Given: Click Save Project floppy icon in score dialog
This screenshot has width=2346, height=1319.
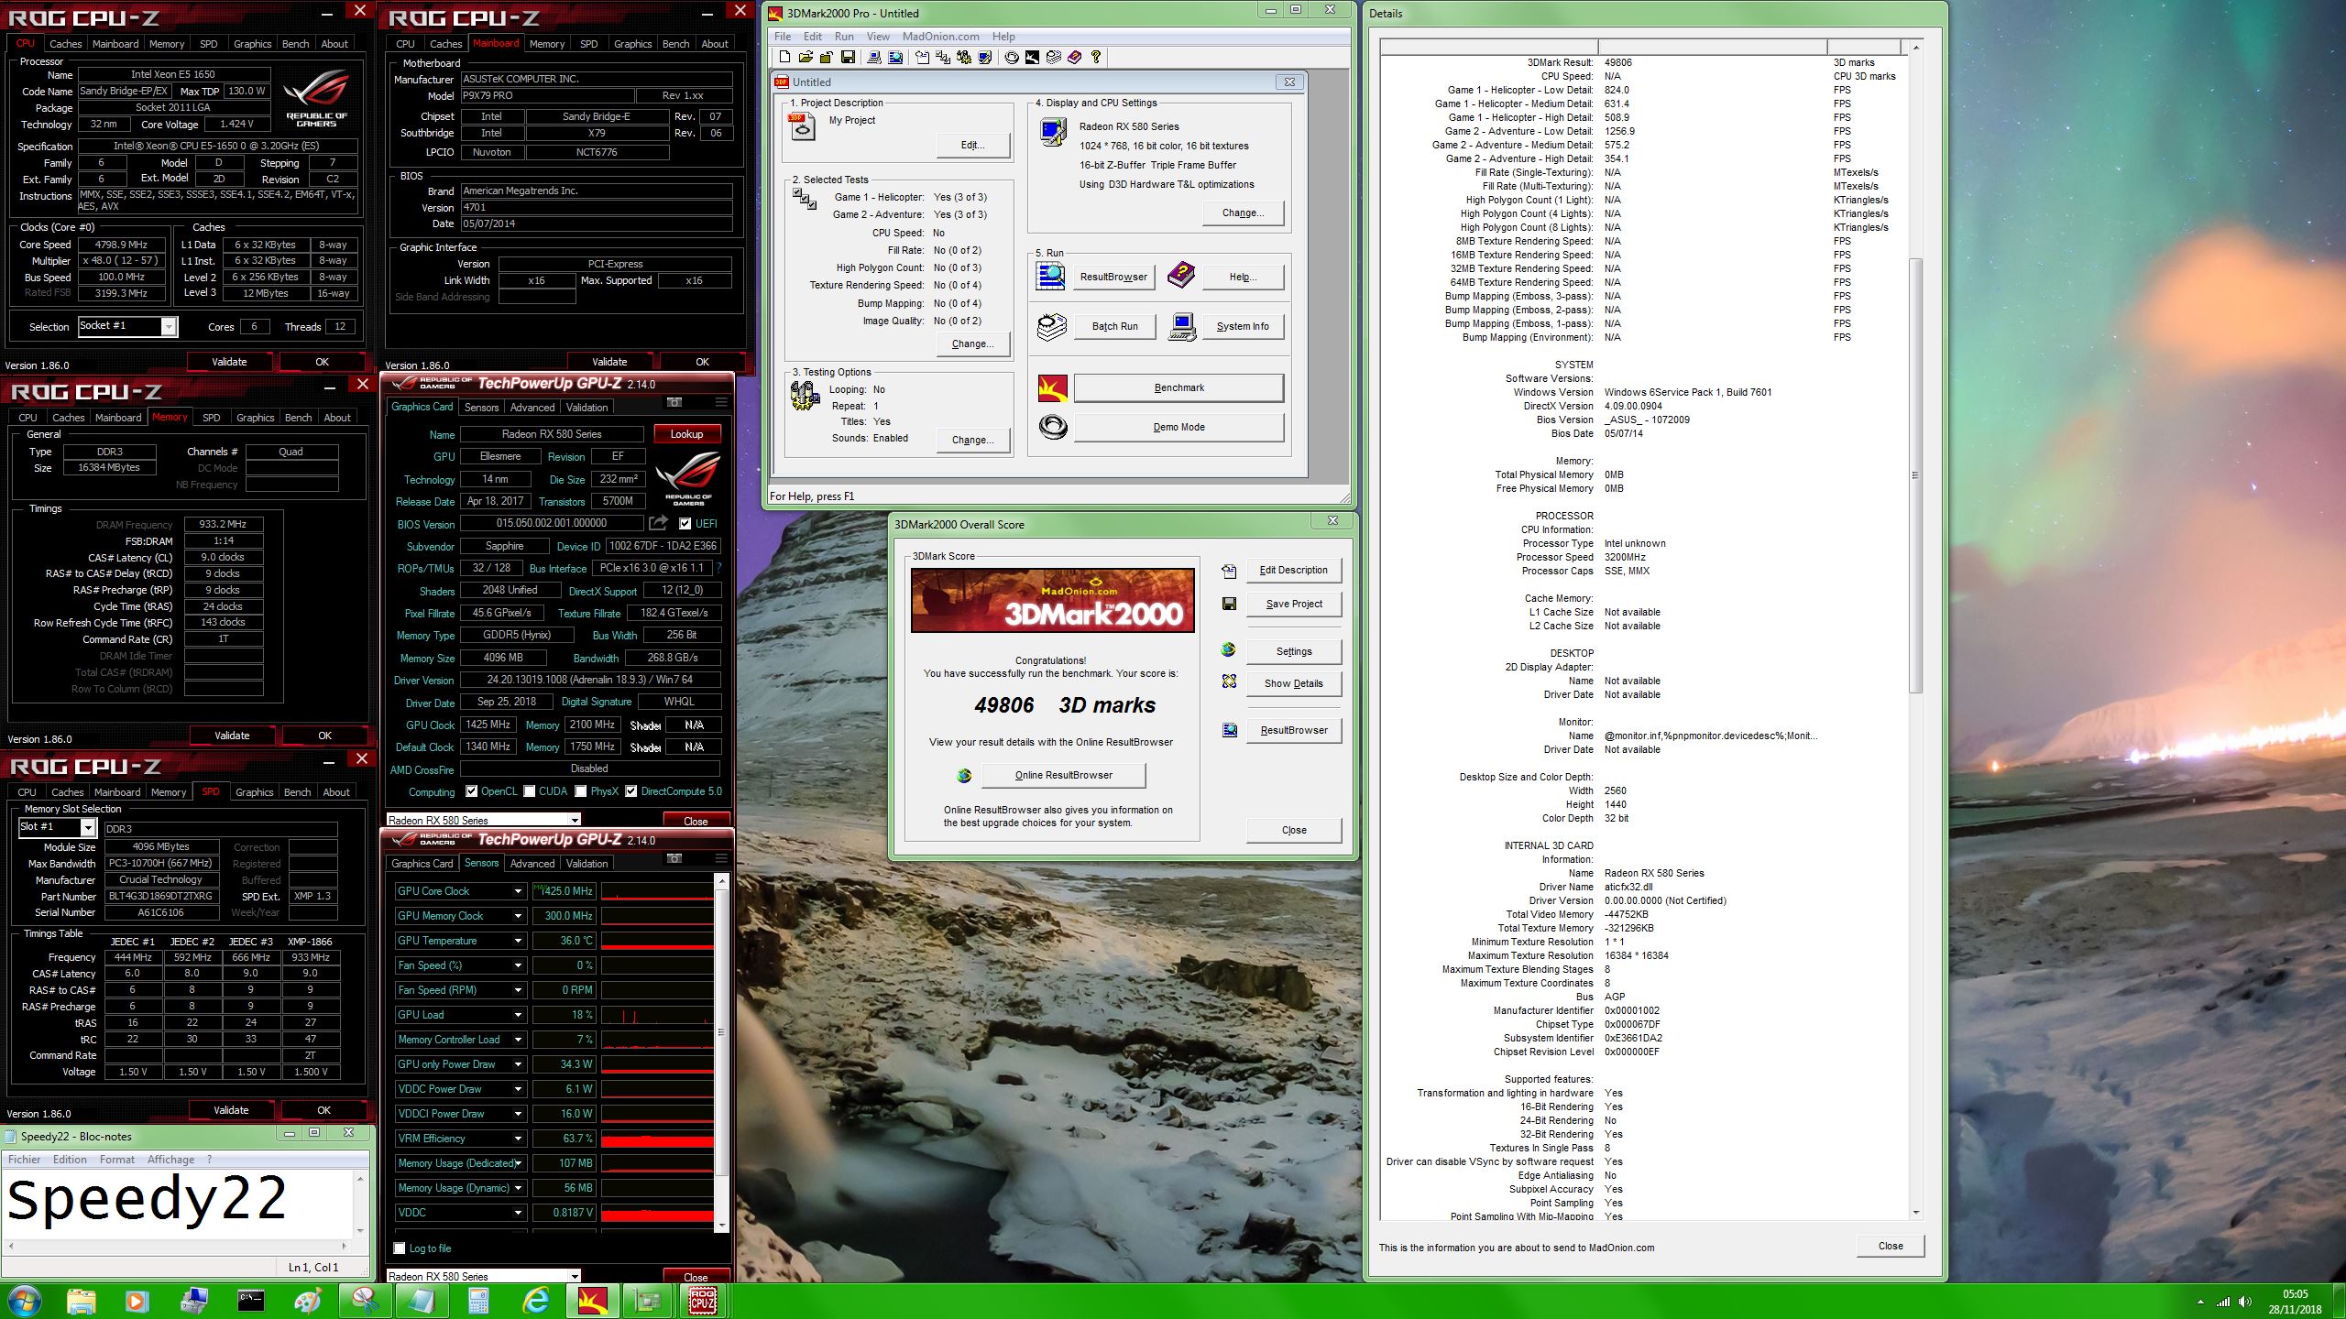Looking at the screenshot, I should pyautogui.click(x=1229, y=604).
